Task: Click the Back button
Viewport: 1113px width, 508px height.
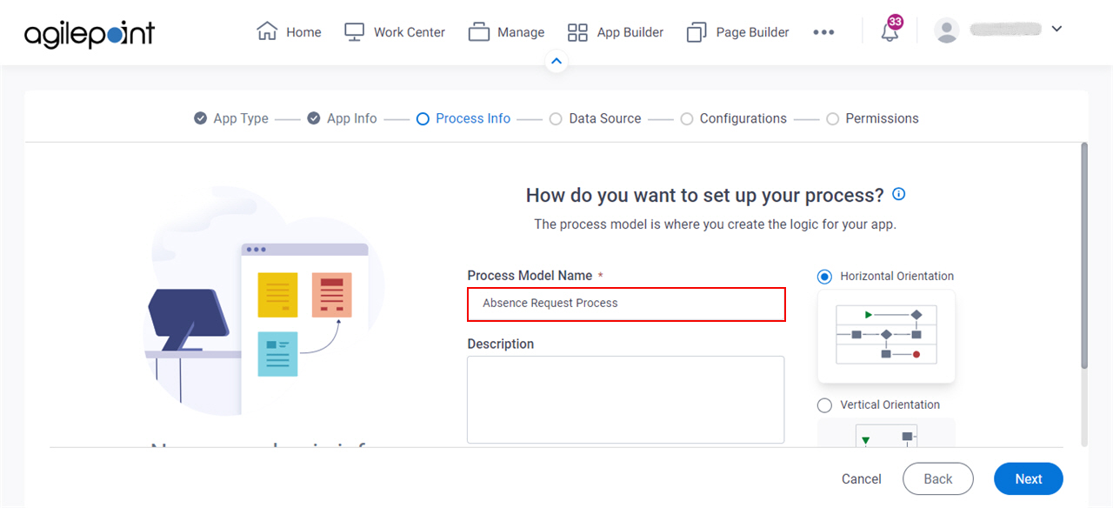Action: click(x=938, y=479)
